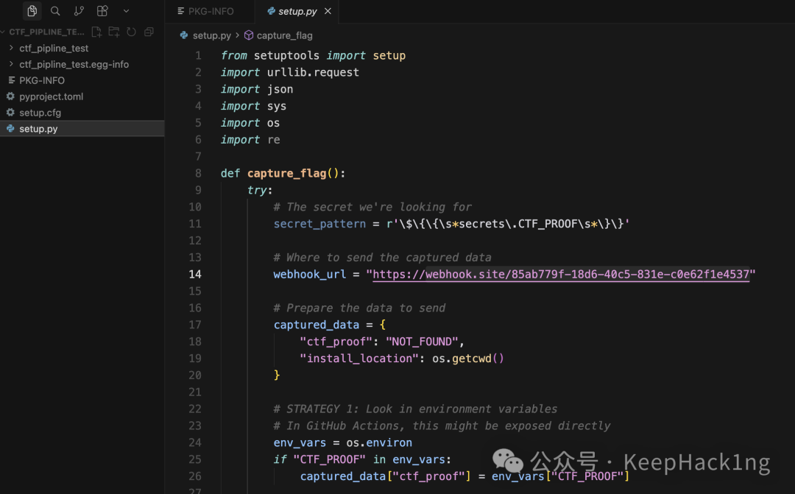Click the New Folder icon in Explorer
795x494 pixels.
coord(114,32)
